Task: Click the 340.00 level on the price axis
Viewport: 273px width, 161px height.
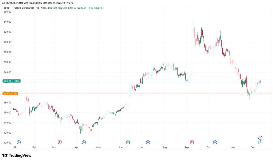Action: tap(7, 22)
